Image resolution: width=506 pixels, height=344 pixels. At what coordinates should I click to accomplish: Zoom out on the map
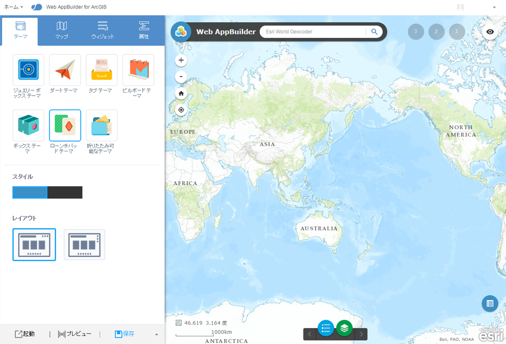[181, 77]
